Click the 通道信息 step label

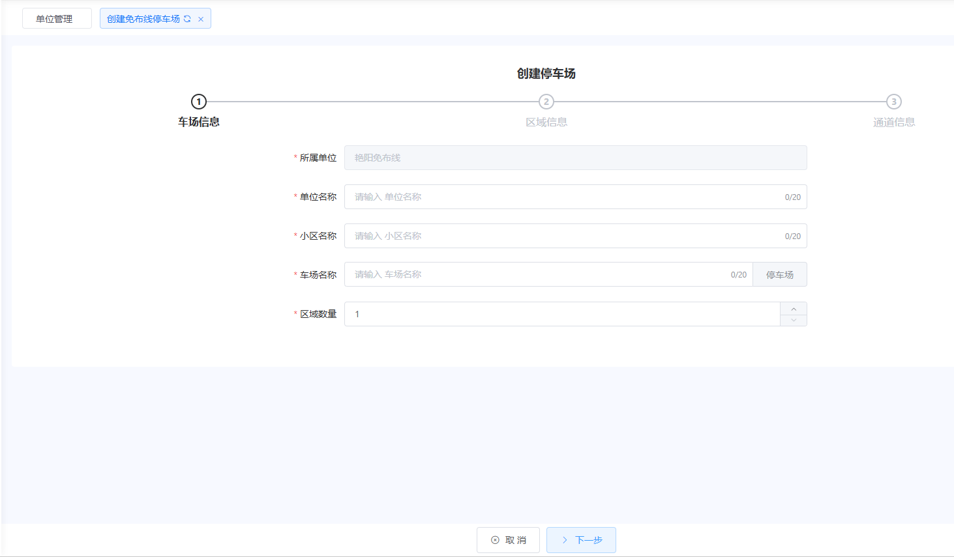pos(894,122)
